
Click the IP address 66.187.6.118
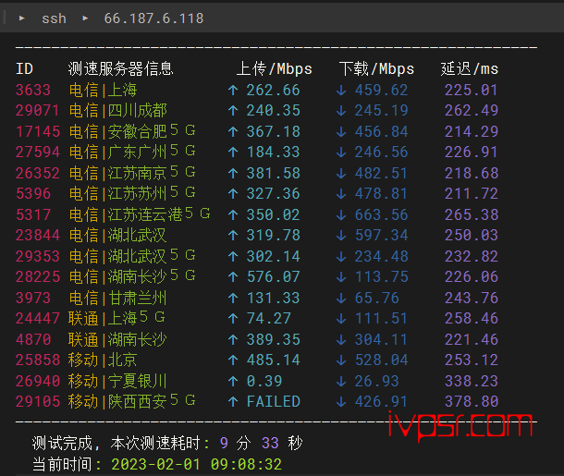pos(153,18)
